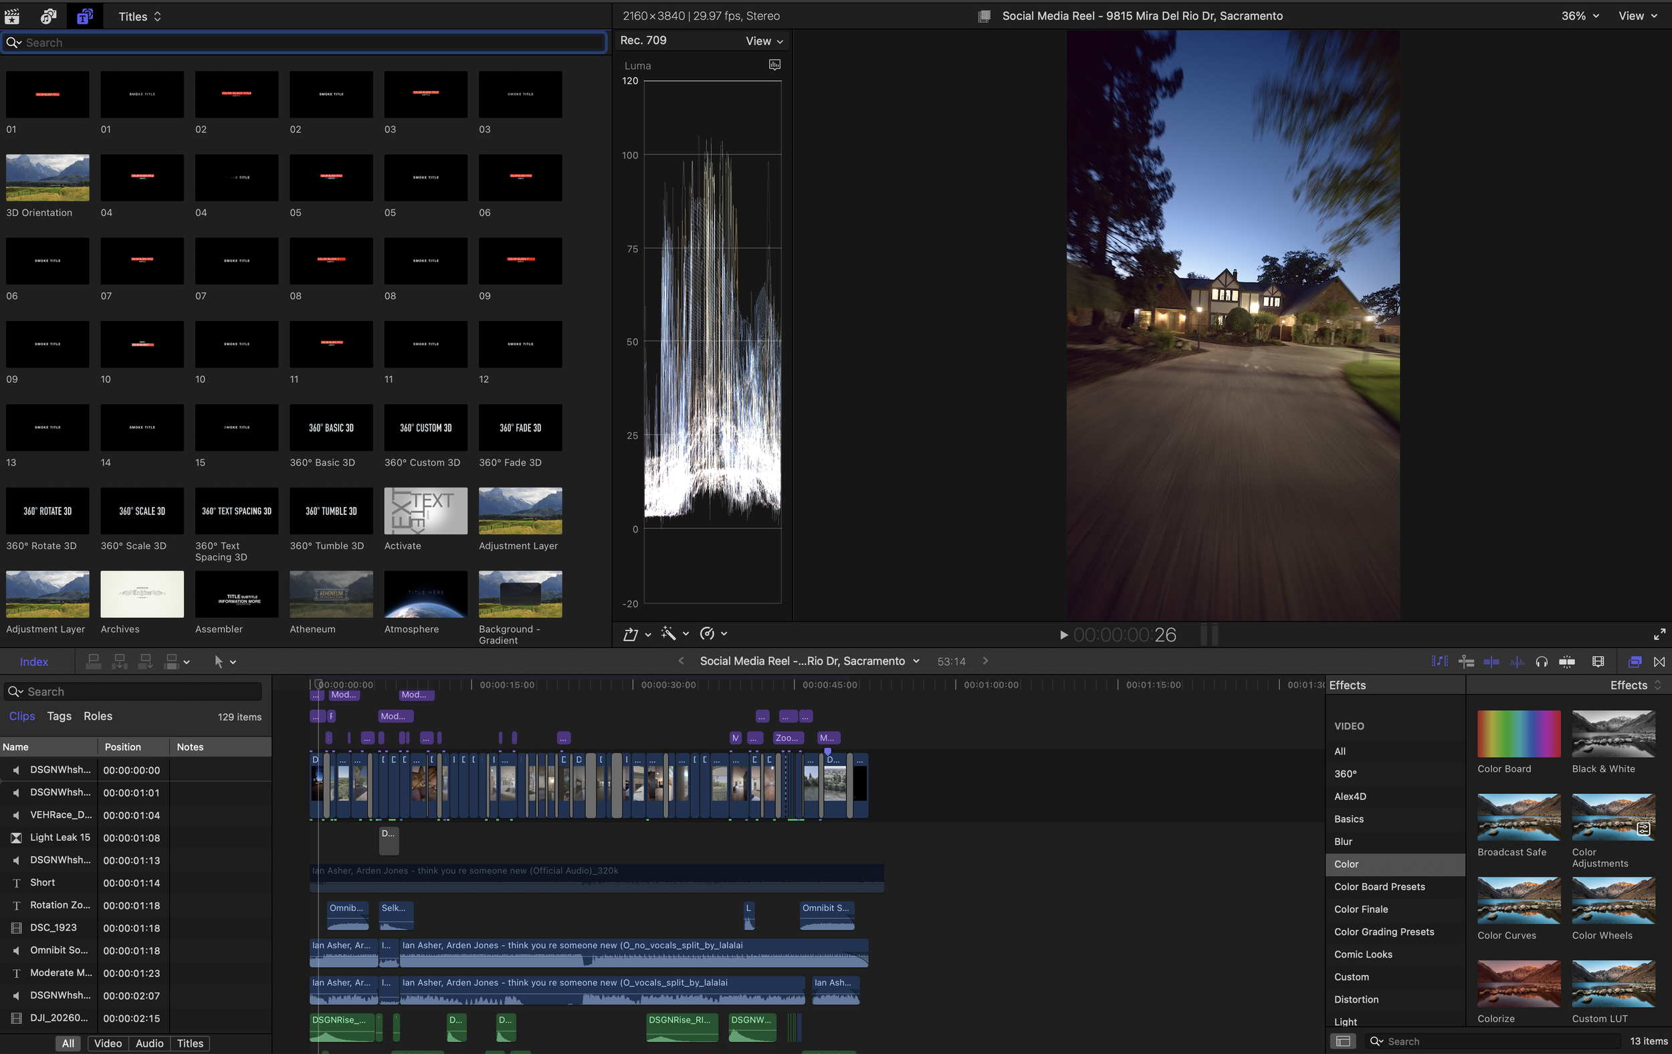Click the Insert clip edit button

(x=120, y=661)
